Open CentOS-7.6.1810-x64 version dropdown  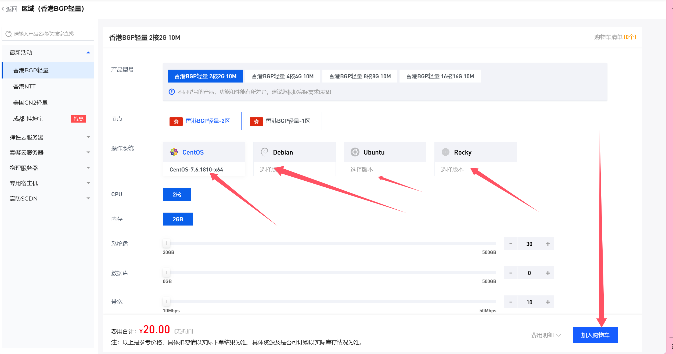coord(204,169)
